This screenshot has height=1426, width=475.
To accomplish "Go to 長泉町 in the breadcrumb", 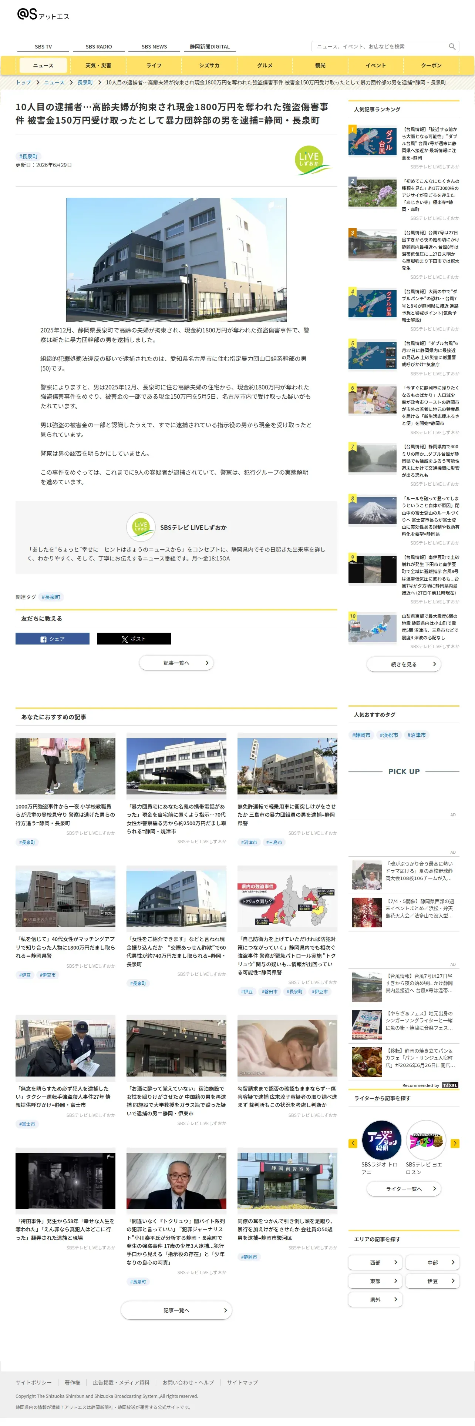I will tap(85, 83).
